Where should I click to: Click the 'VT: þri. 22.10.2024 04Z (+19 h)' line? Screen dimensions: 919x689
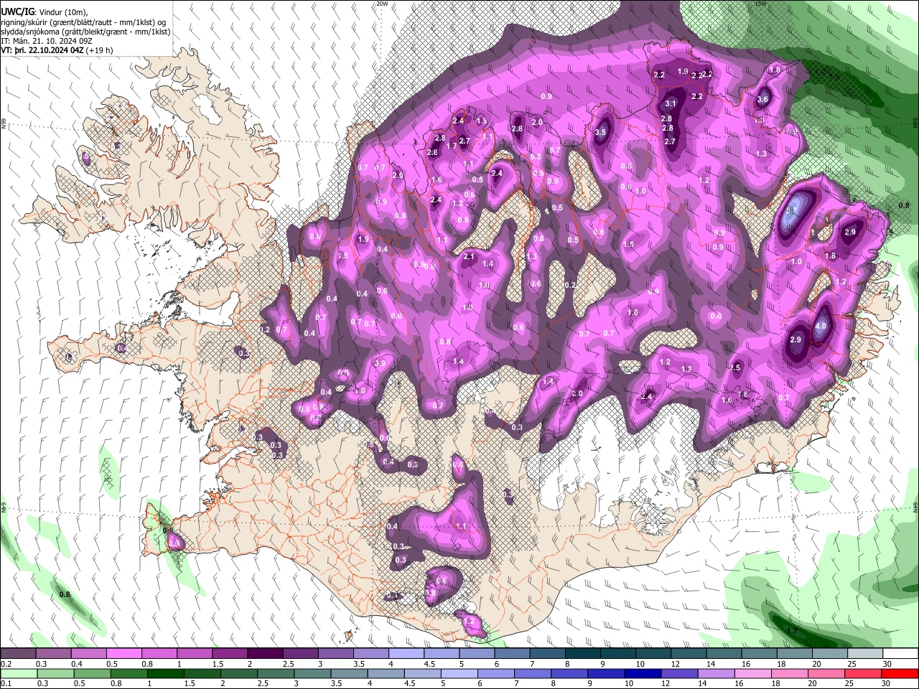click(57, 50)
